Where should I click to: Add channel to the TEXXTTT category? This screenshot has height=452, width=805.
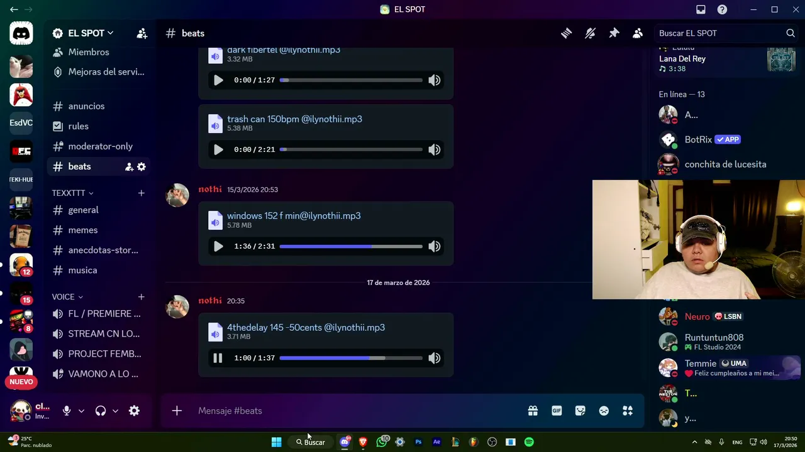click(x=142, y=193)
